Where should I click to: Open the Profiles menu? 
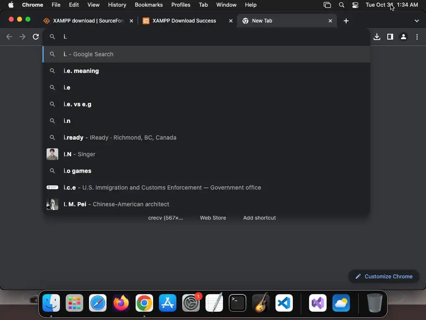click(x=181, y=5)
